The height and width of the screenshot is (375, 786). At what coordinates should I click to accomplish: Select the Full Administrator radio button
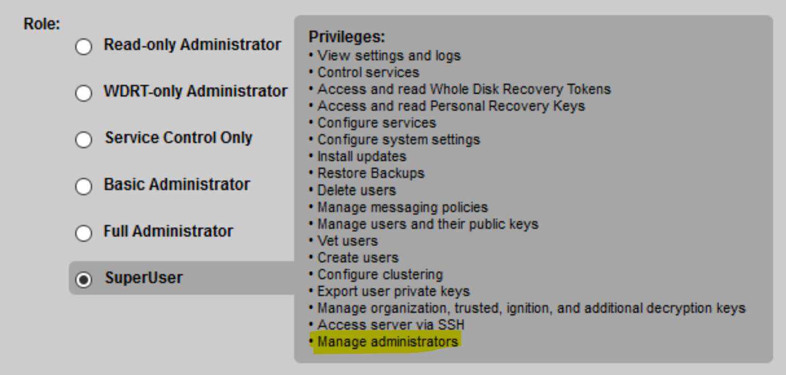point(83,233)
